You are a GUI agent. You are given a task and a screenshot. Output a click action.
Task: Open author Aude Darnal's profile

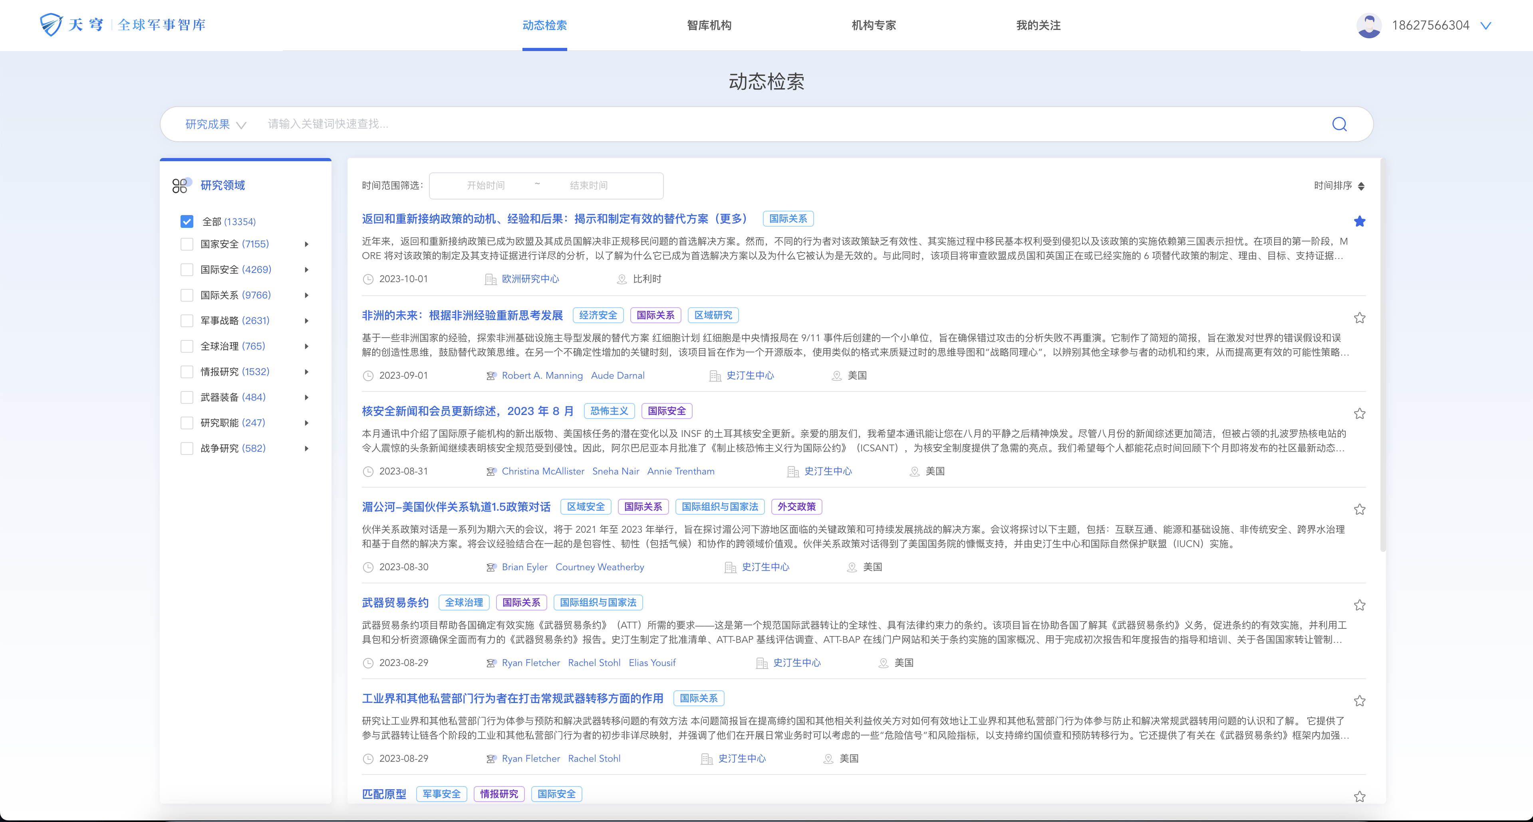click(618, 375)
